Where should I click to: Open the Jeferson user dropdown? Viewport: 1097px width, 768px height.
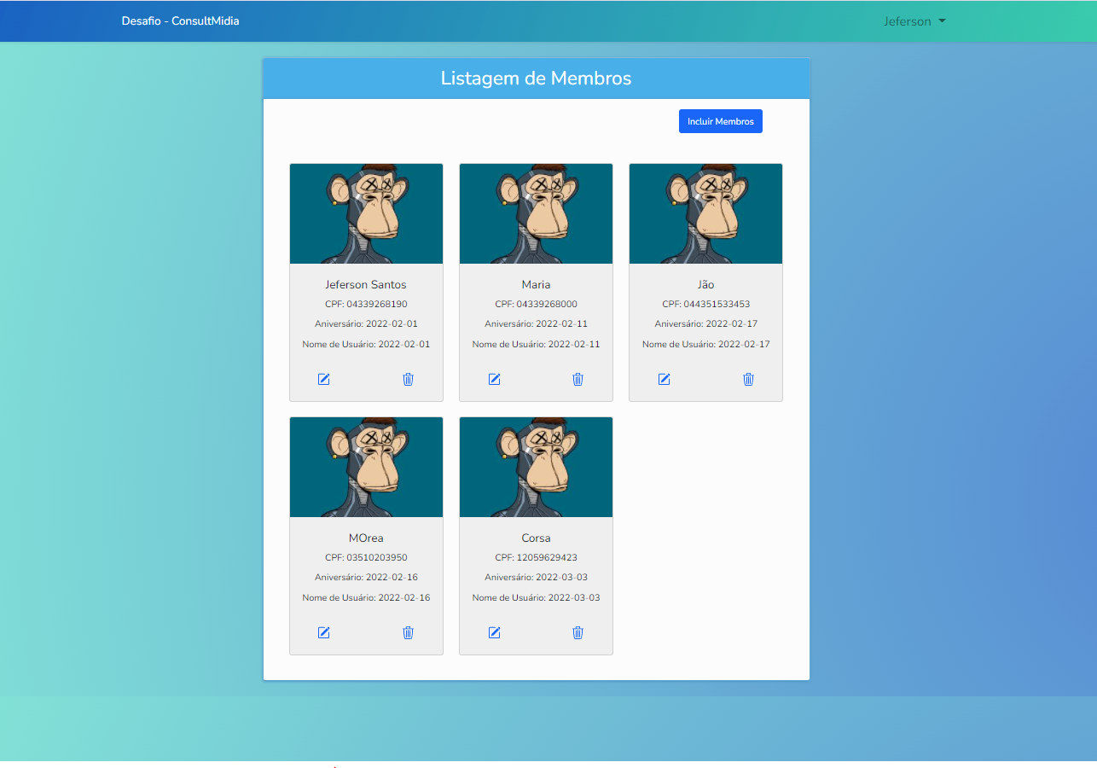[x=914, y=21]
